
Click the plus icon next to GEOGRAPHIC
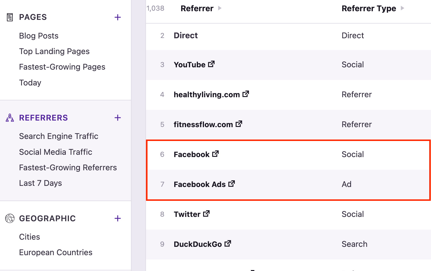117,218
